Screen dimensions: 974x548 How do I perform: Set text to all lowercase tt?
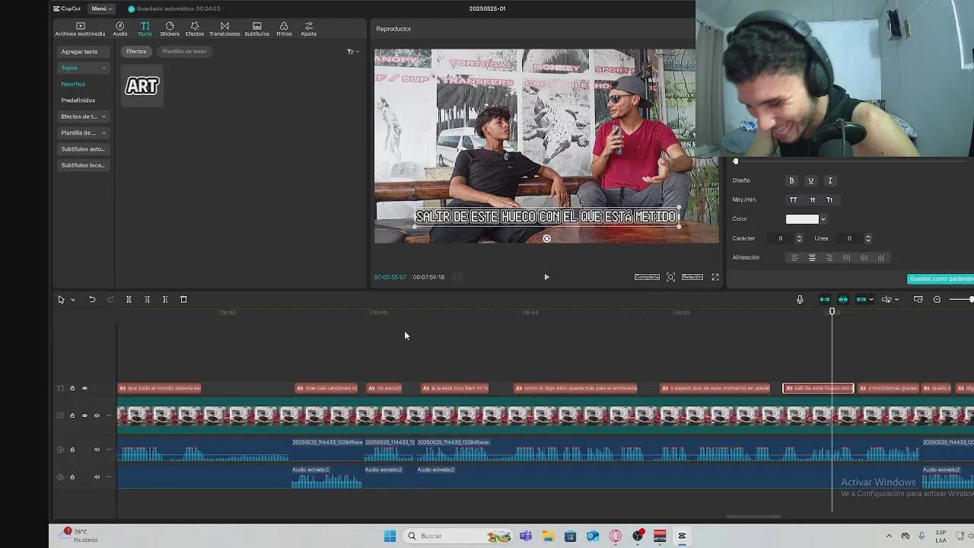point(812,199)
